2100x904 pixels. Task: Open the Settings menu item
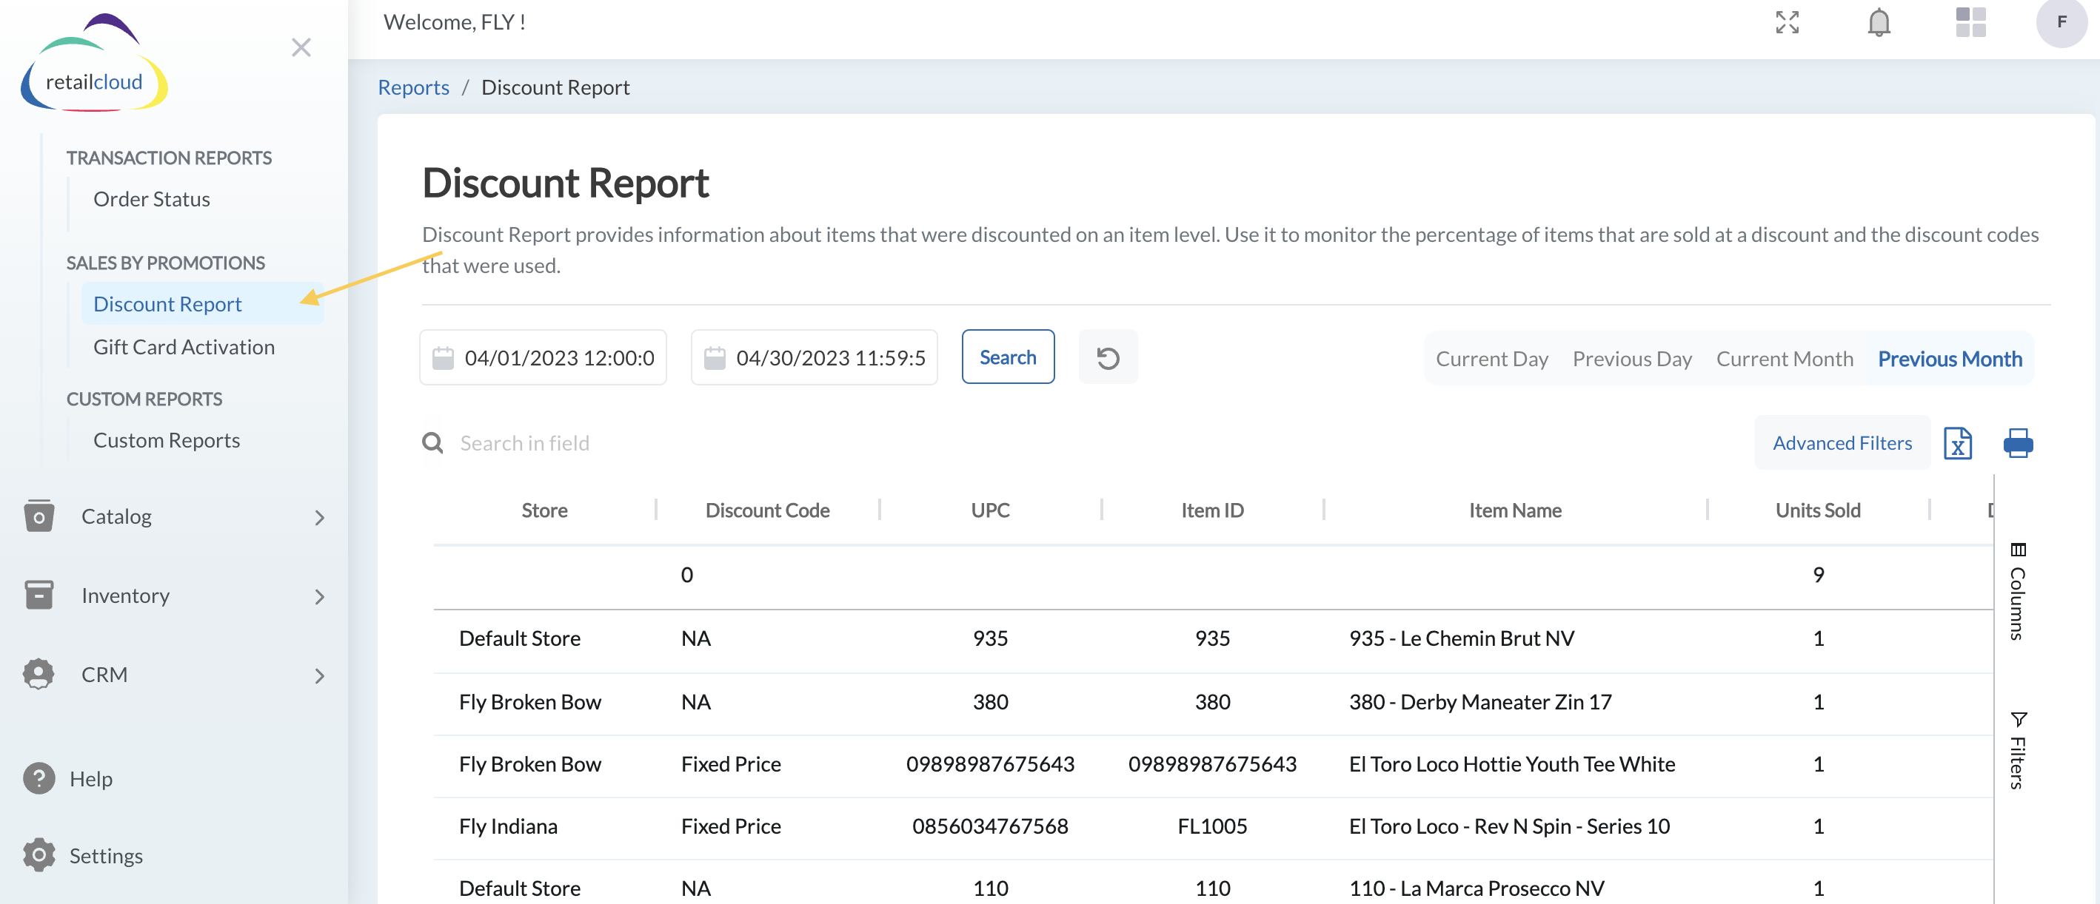(106, 856)
